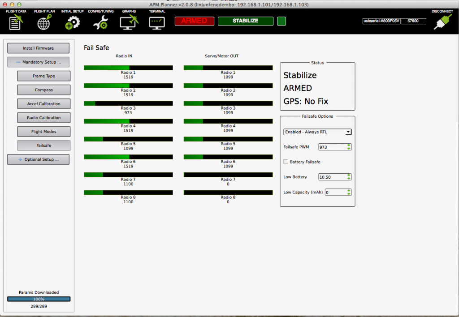Expand the Optional Setup section

point(38,159)
